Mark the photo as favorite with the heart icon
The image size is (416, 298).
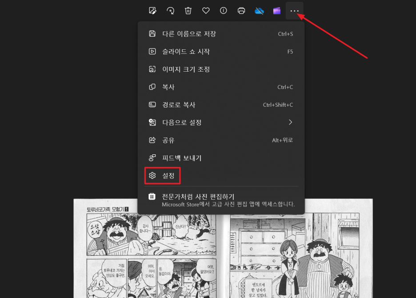click(x=206, y=11)
